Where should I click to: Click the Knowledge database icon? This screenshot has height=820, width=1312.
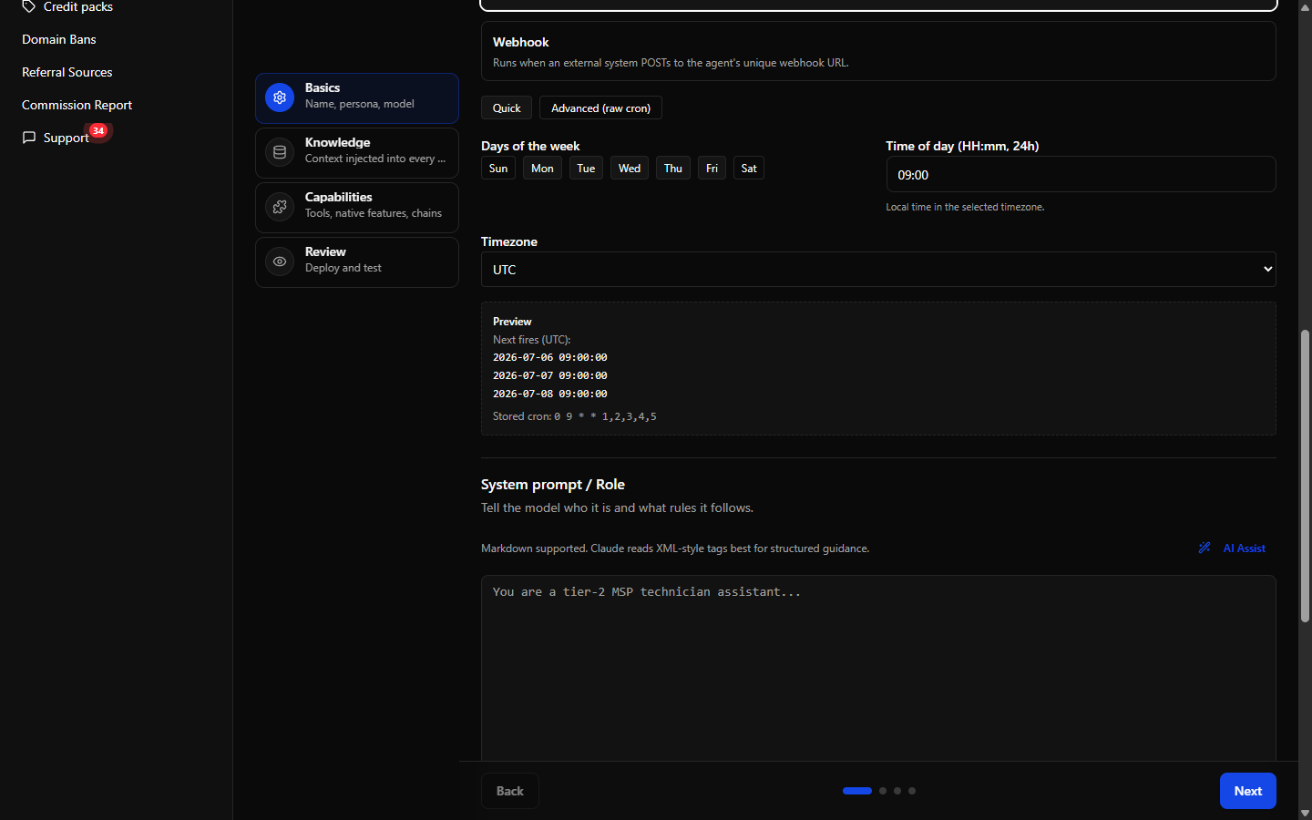coord(280,152)
